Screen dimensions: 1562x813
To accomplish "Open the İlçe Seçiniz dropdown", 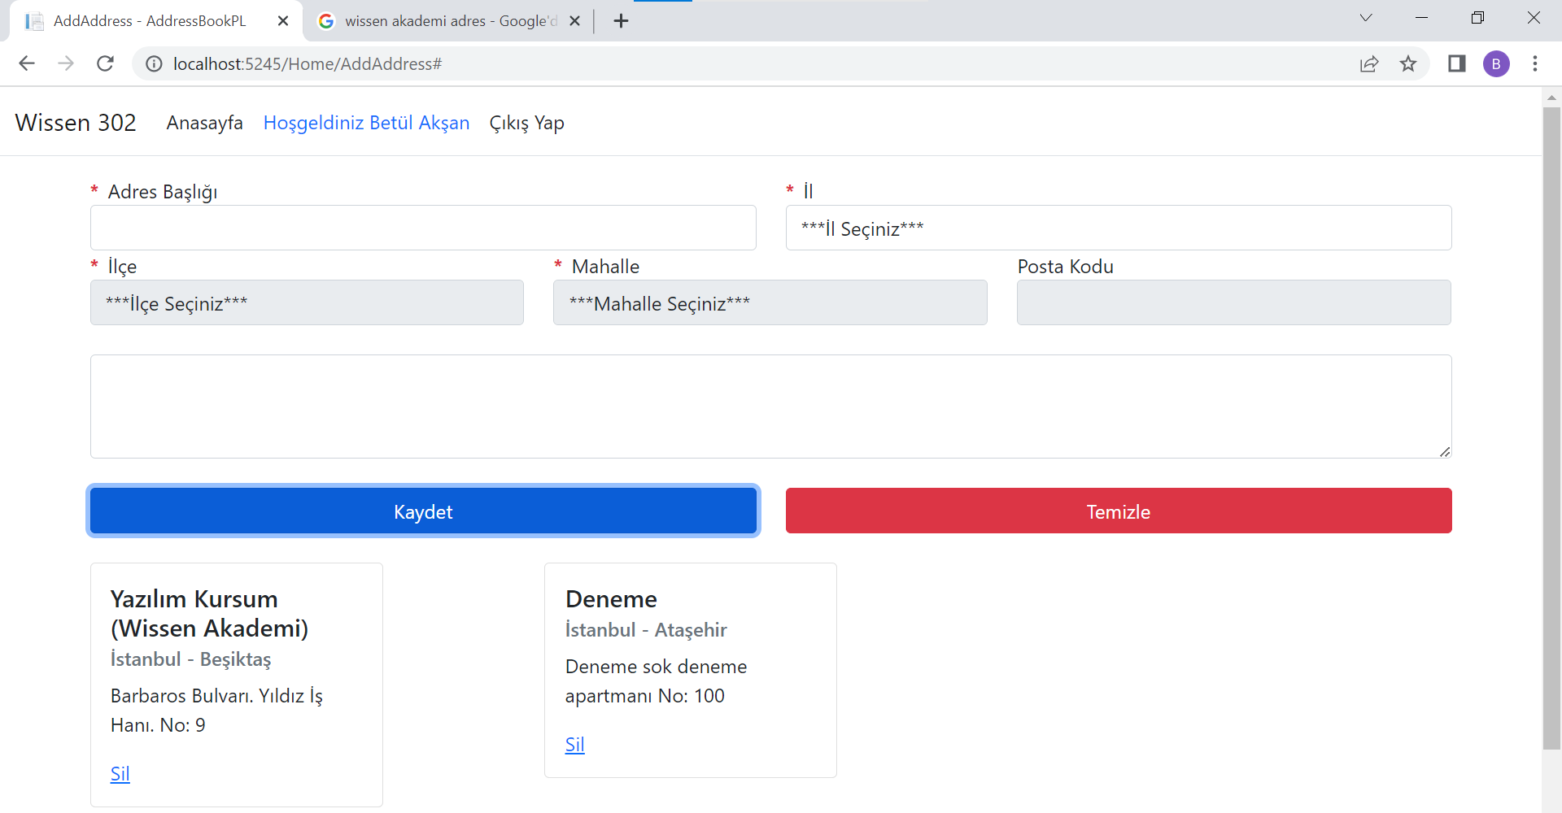I will [x=307, y=302].
